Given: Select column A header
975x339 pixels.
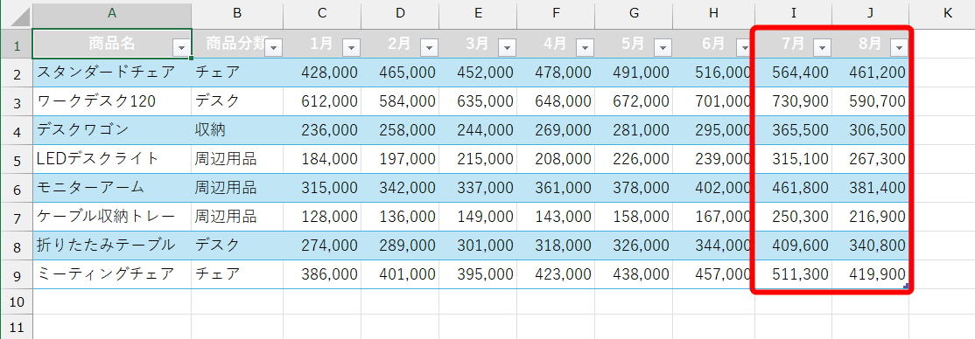Looking at the screenshot, I should tap(112, 14).
